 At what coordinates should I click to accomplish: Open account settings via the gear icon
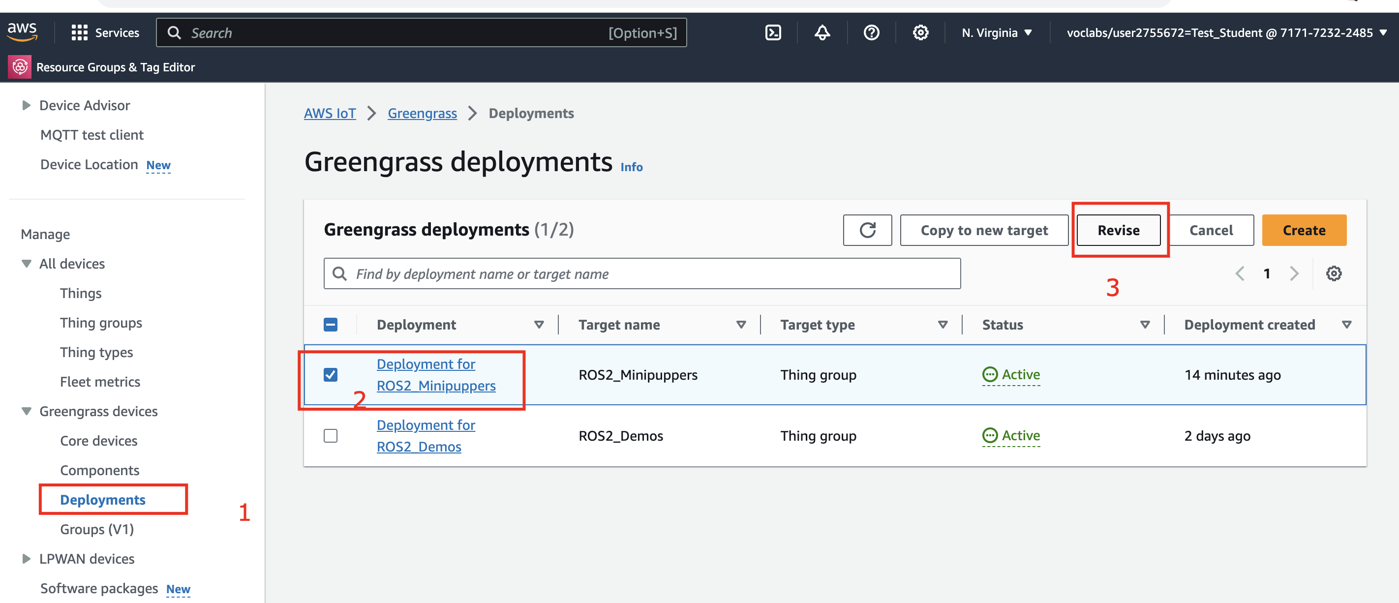point(920,32)
